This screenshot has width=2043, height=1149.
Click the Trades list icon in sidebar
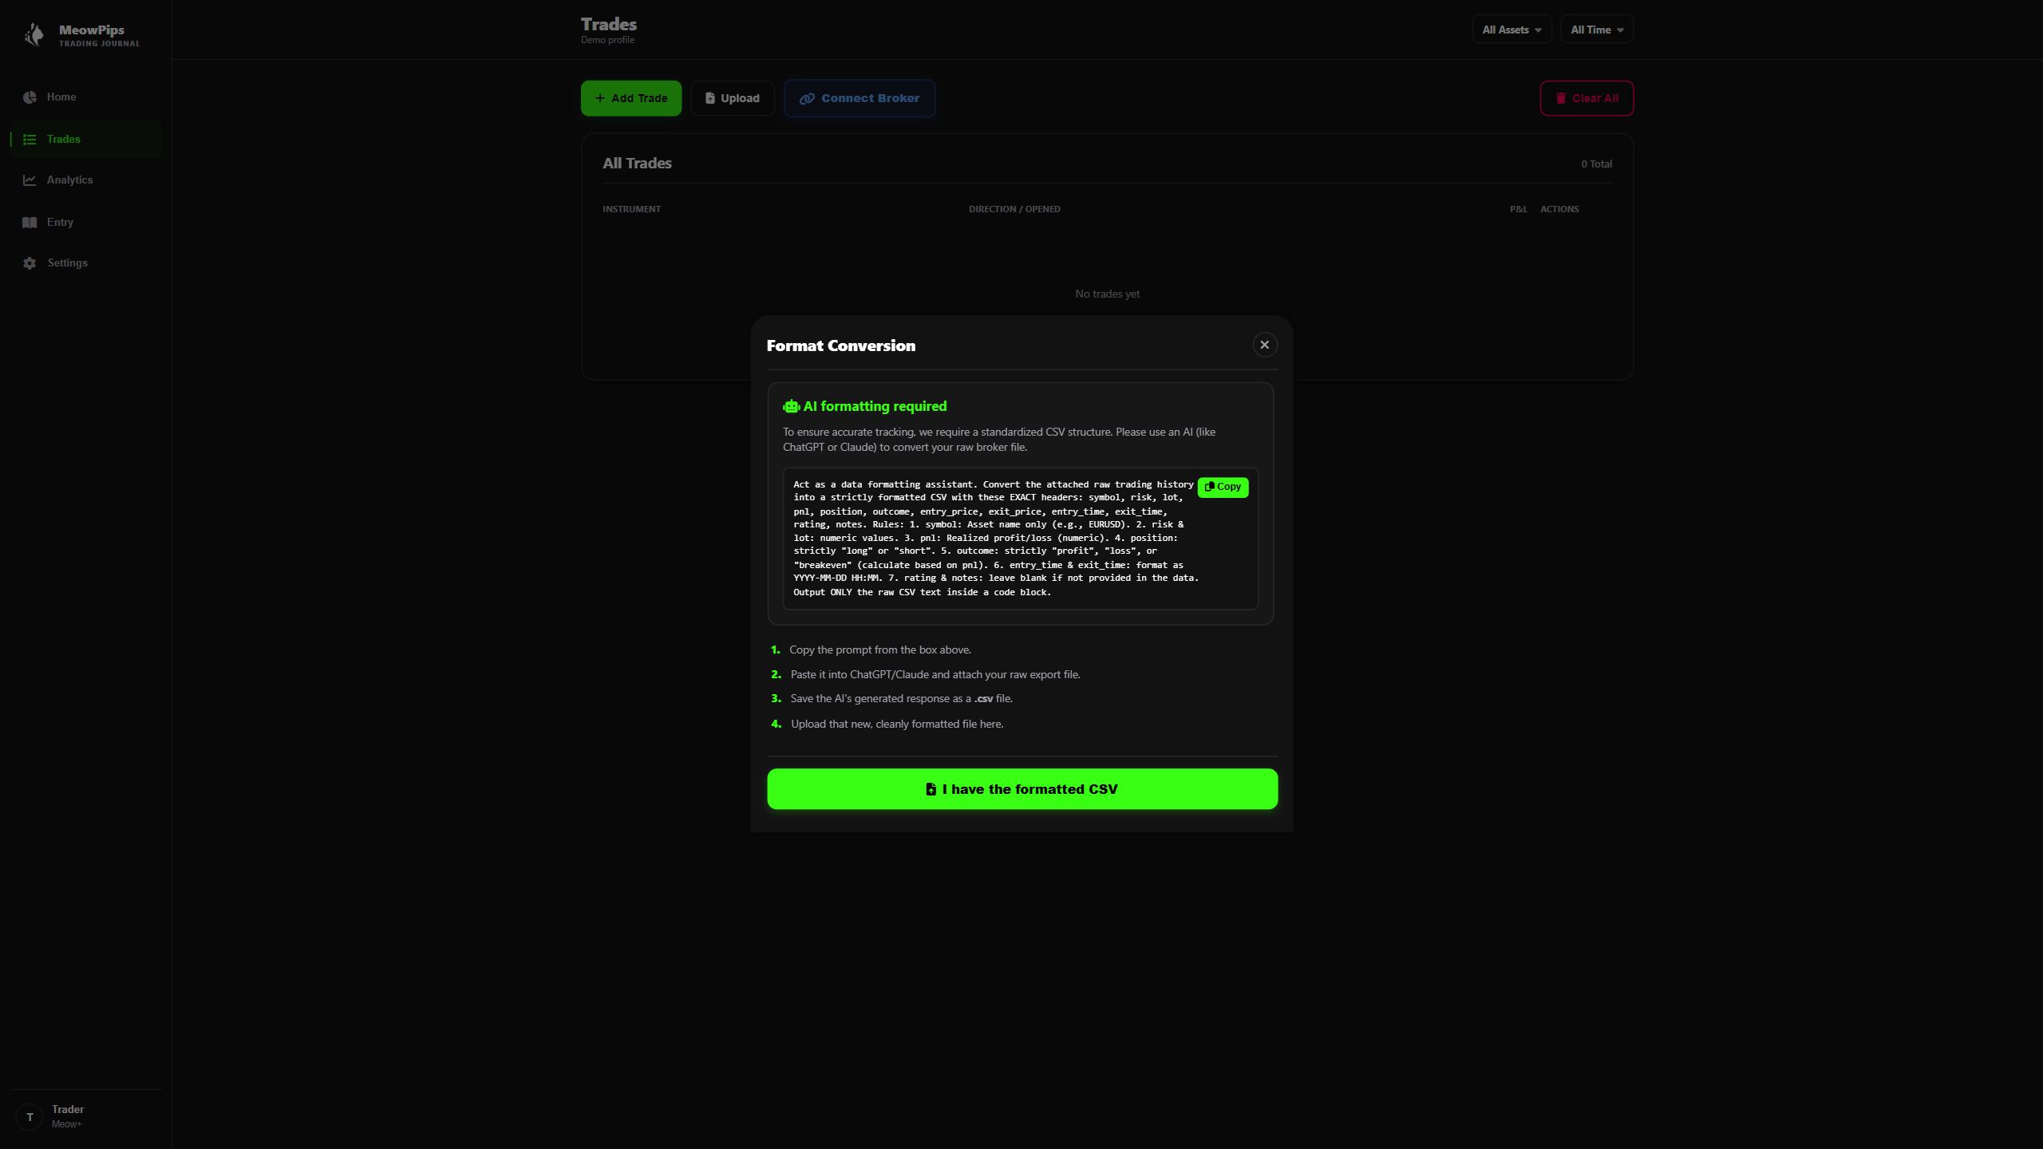pyautogui.click(x=30, y=140)
